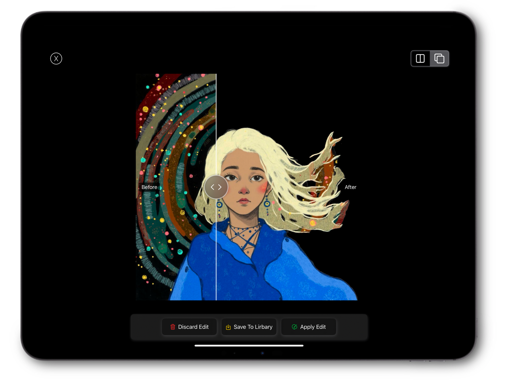506x380 pixels.
Task: Click the red trash icon for Discard Edit
Action: click(x=173, y=327)
